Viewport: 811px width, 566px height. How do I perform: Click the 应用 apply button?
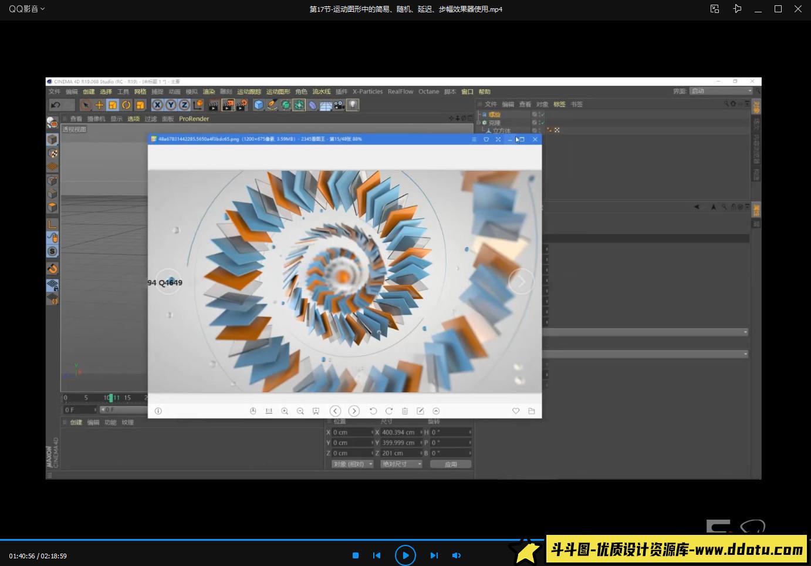point(451,464)
